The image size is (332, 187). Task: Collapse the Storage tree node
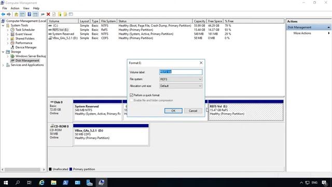pos(3,52)
